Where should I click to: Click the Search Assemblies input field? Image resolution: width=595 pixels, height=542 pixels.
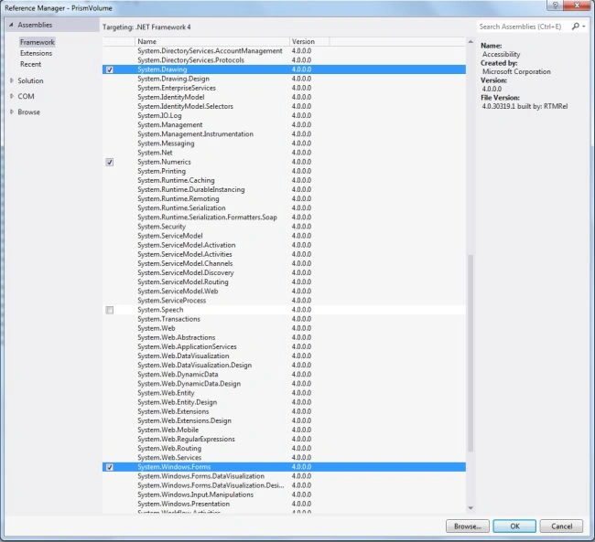click(x=524, y=27)
